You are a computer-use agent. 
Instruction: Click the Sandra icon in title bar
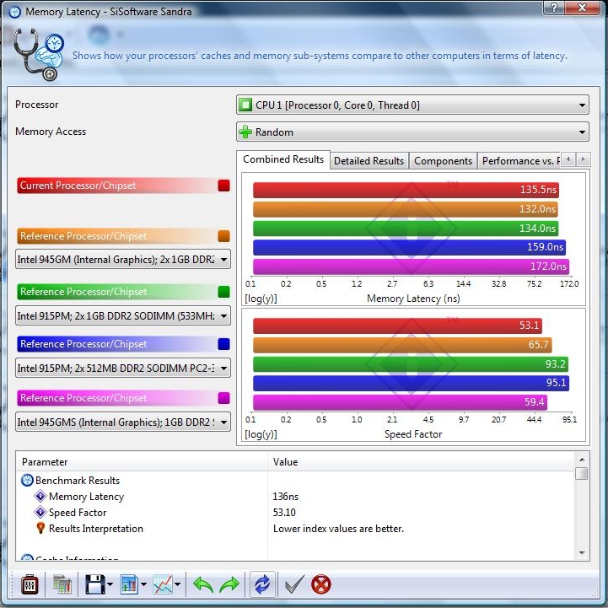[14, 12]
